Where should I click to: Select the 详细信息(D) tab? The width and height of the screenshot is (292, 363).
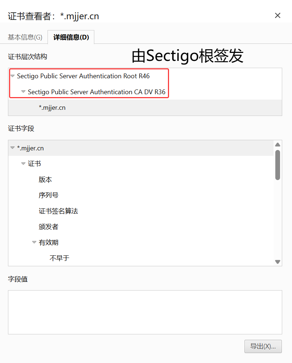click(x=71, y=37)
